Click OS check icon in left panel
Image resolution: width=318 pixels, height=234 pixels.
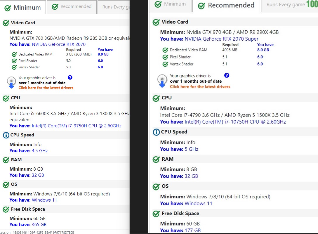click(x=6, y=185)
